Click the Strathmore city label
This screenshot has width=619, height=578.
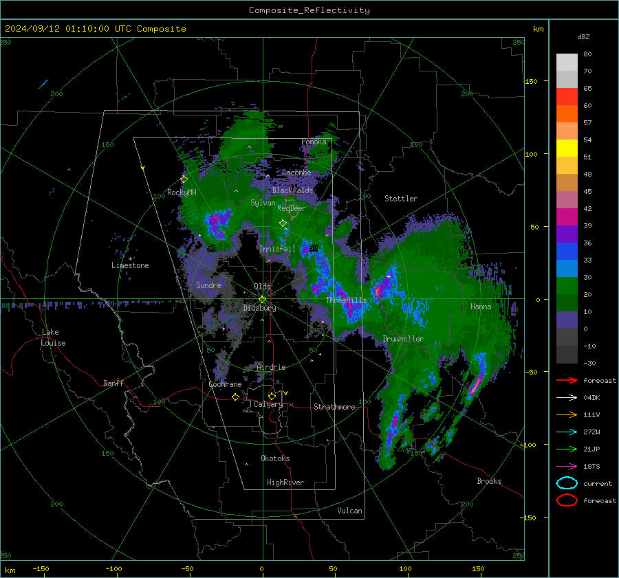[334, 407]
